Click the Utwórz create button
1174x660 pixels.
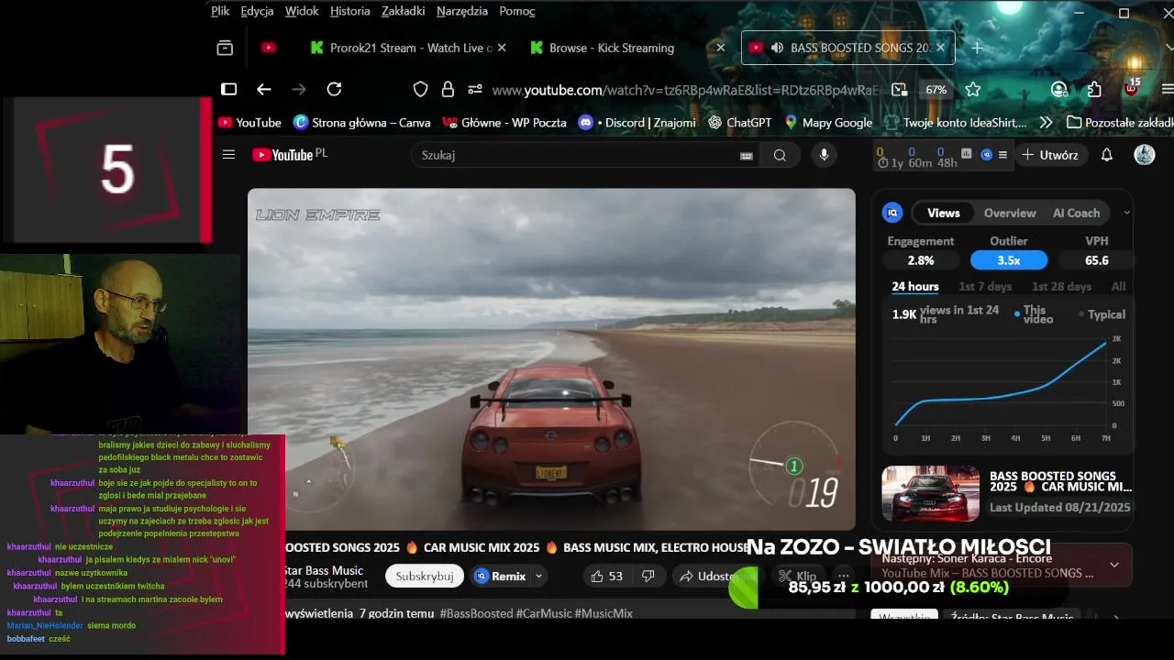tap(1050, 155)
